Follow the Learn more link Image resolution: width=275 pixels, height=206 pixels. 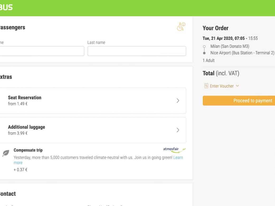pos(178,158)
